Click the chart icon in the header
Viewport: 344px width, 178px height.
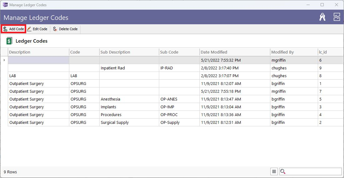337,17
